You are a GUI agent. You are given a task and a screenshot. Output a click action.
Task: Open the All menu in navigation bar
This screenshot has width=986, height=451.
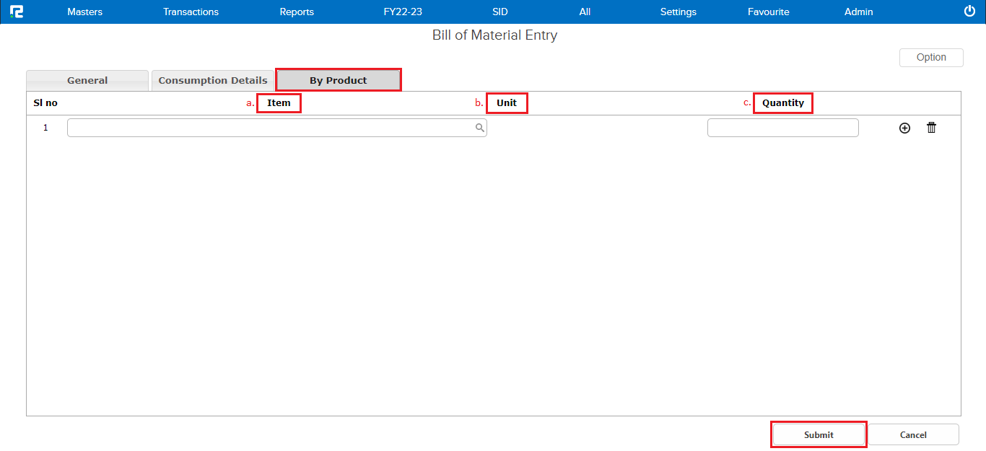click(585, 12)
